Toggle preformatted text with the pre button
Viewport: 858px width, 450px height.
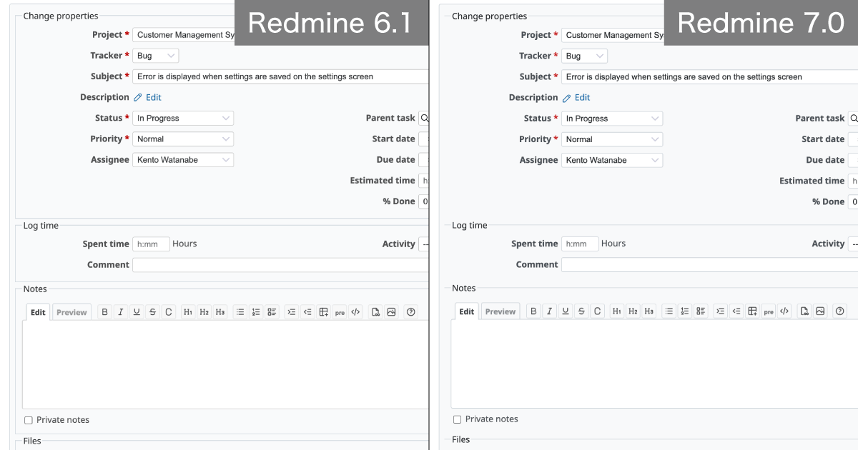[340, 311]
